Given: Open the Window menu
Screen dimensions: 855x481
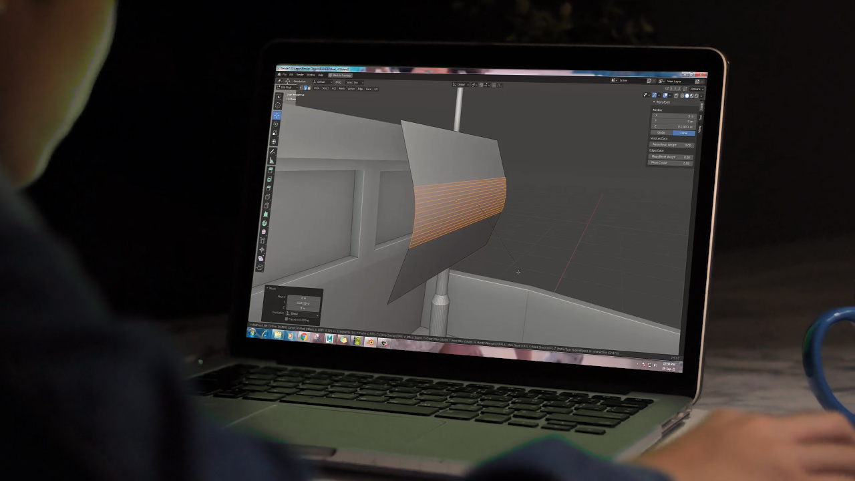Looking at the screenshot, I should [311, 75].
